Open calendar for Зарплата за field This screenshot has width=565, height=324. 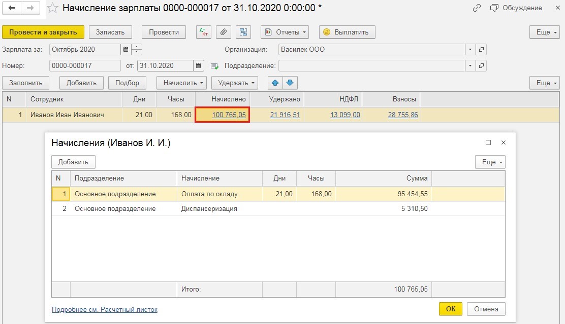point(125,50)
